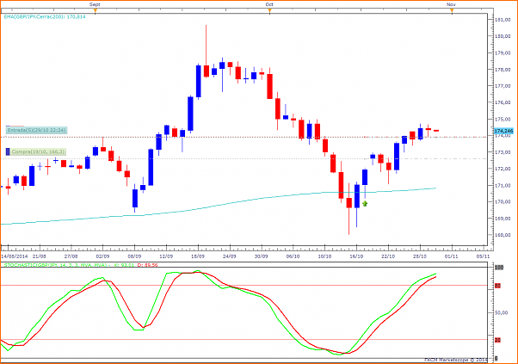Click the 20 oversold level label
Image resolution: width=518 pixels, height=364 pixels.
tap(497, 340)
